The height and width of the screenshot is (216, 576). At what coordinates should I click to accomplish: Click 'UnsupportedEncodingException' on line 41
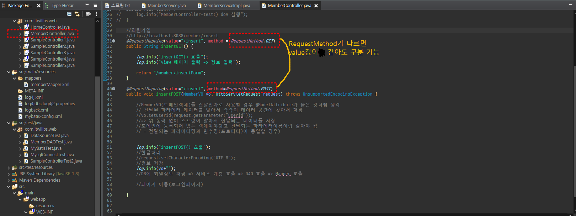click(x=338, y=94)
